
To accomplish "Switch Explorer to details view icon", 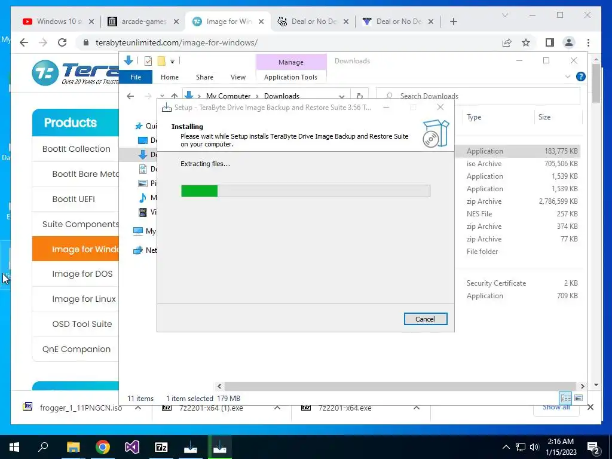I will (565, 398).
